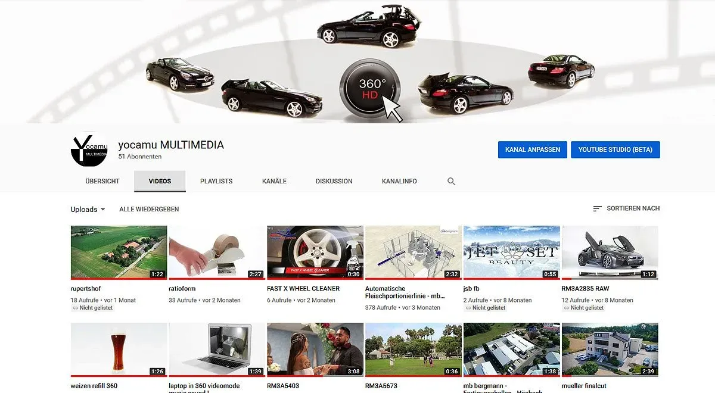Expand the Uploads dropdown
Screen dimensions: 715x393
tap(88, 210)
